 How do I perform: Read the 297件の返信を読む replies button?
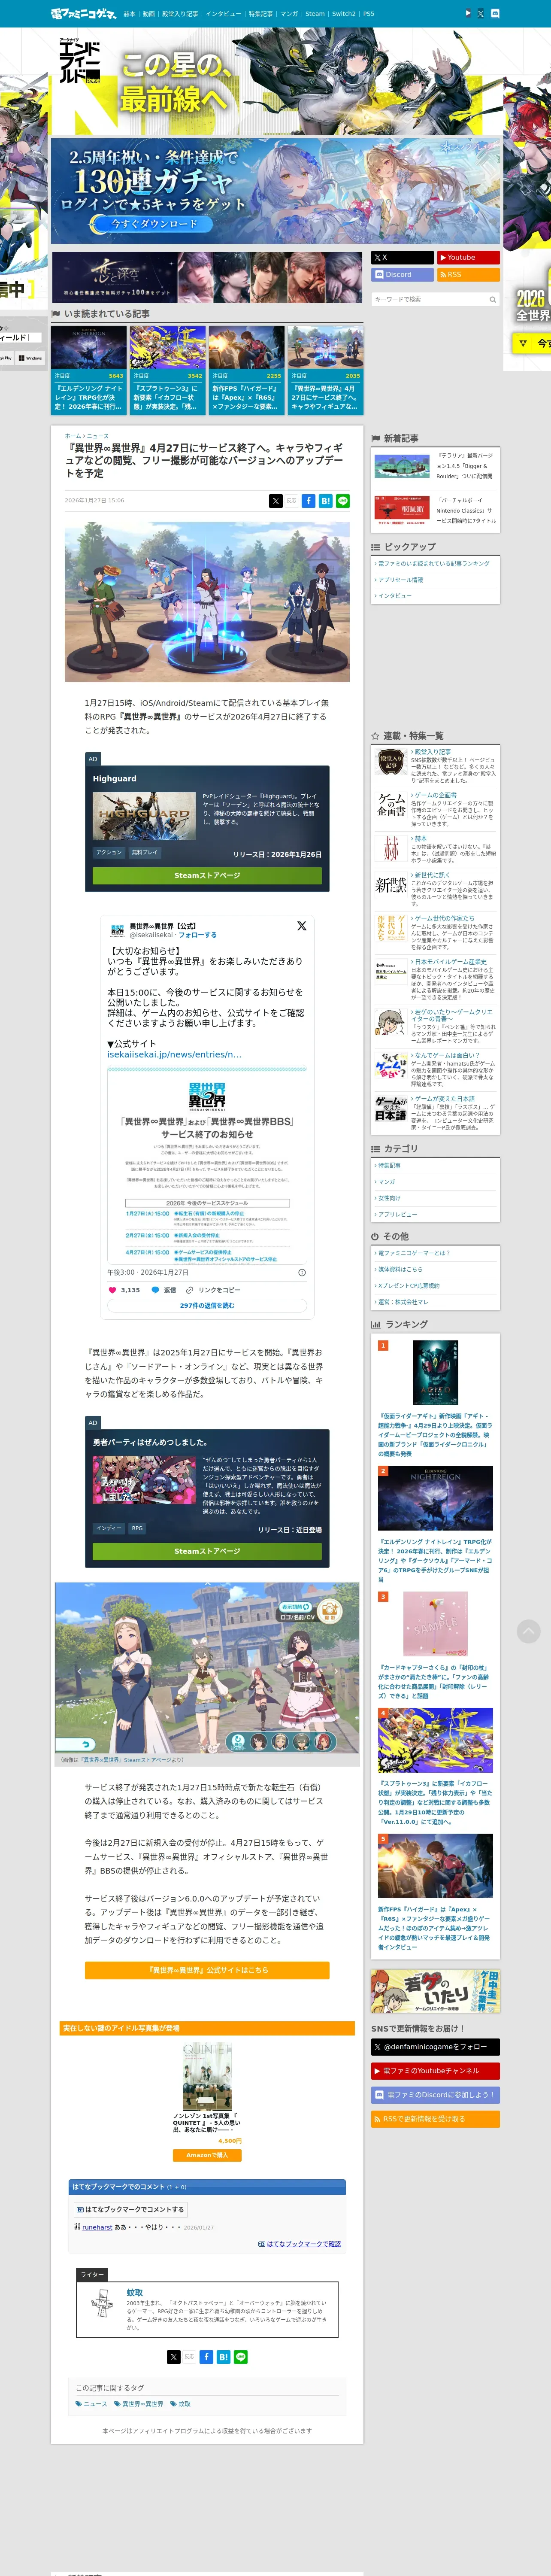207,1305
